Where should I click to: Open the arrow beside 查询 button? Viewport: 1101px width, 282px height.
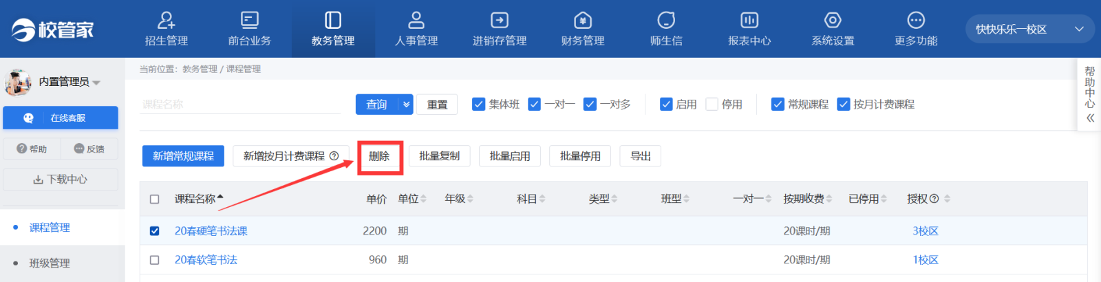click(406, 105)
